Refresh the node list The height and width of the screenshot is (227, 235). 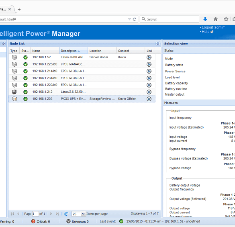(x=66, y=214)
